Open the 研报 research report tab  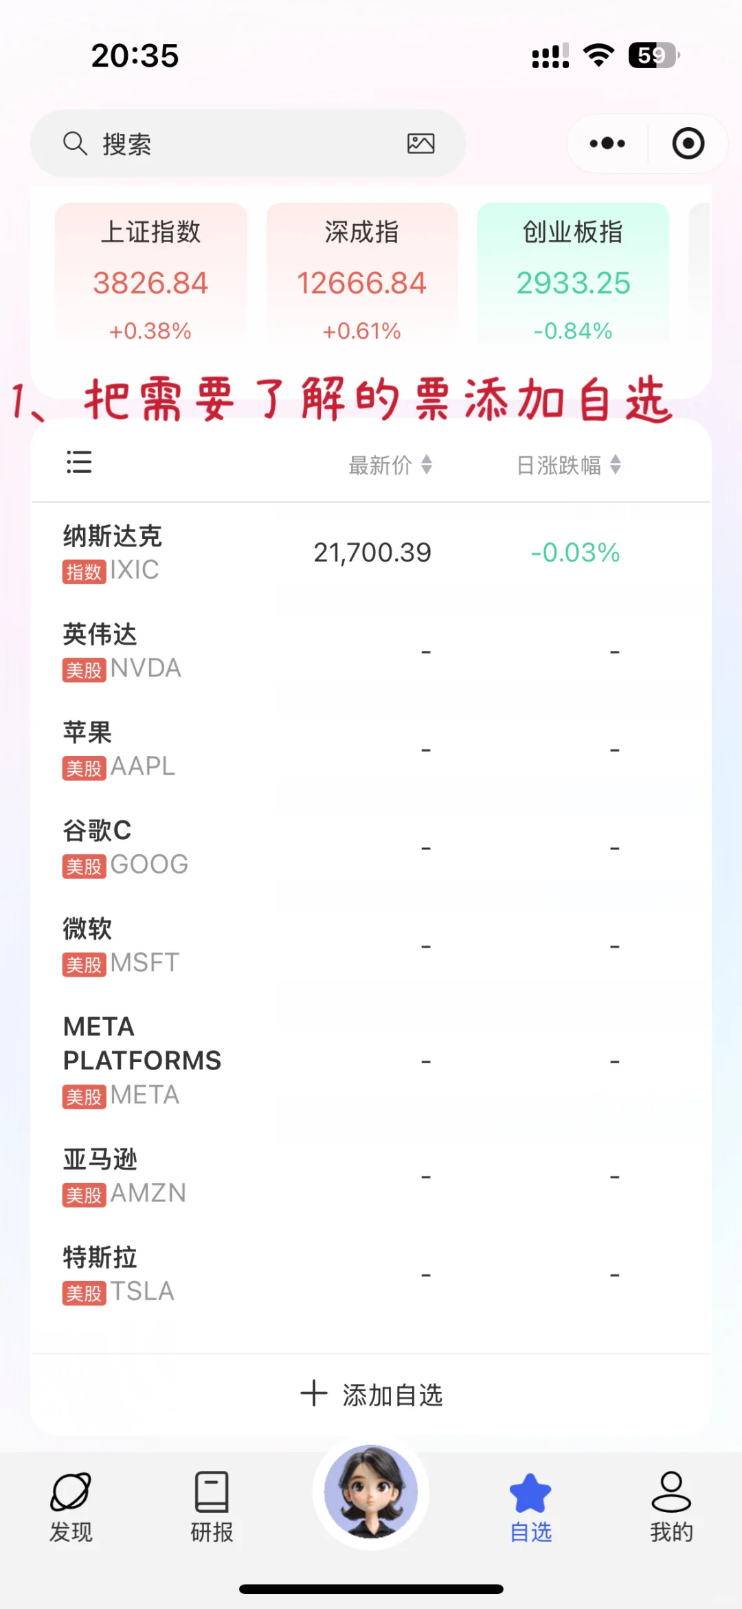point(212,1507)
